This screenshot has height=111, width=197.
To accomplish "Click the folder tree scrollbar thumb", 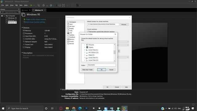I will point(115,52).
